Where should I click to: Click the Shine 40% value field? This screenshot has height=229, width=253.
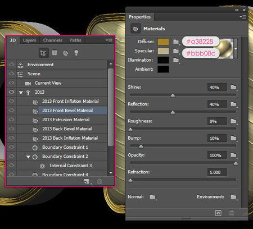(217, 88)
